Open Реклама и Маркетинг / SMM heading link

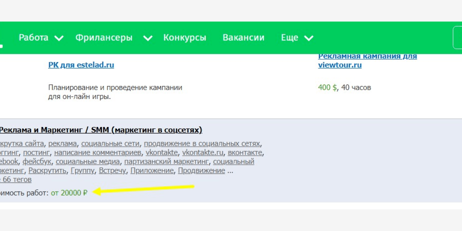(101, 130)
